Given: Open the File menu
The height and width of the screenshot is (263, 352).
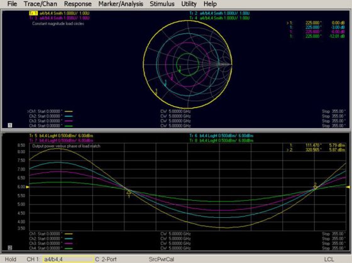Looking at the screenshot, I should 12,4.
